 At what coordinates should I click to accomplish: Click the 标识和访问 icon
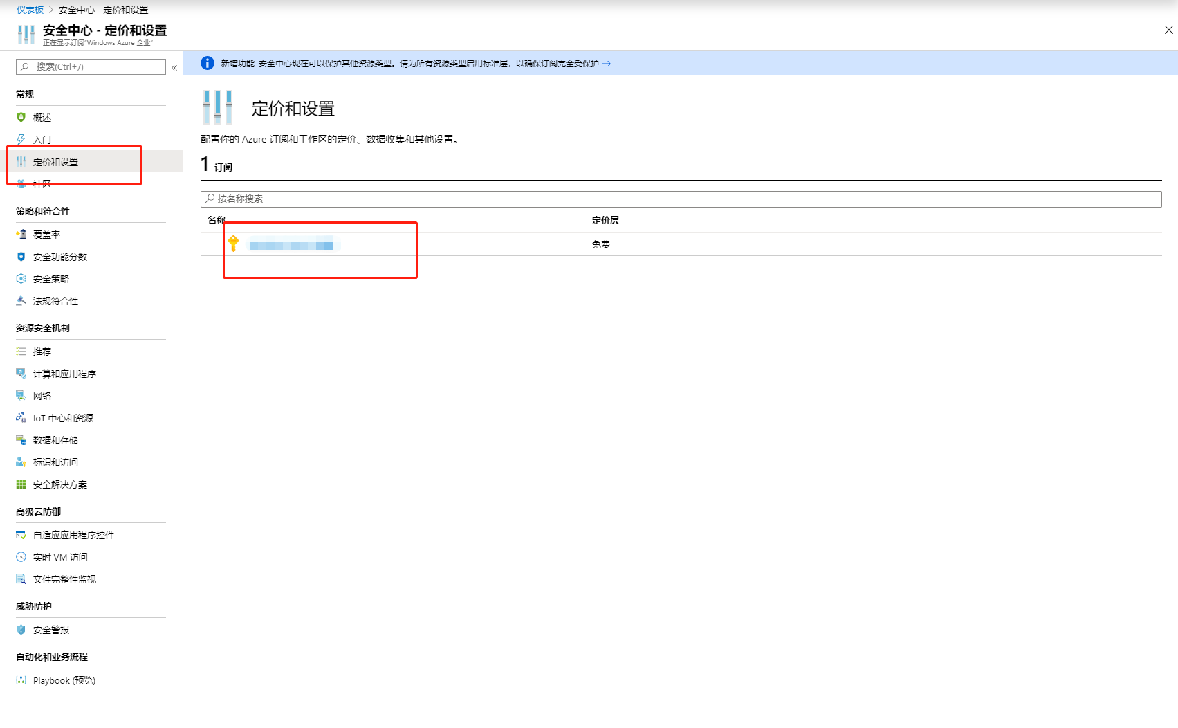(21, 462)
